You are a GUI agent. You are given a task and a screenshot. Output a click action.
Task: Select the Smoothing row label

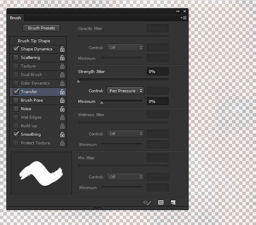(x=31, y=134)
